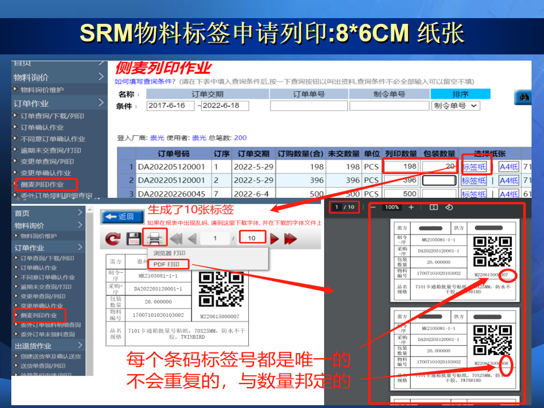Open 变更单查询/列印 in query page sidebar
544x408 pixels.
coord(47,161)
